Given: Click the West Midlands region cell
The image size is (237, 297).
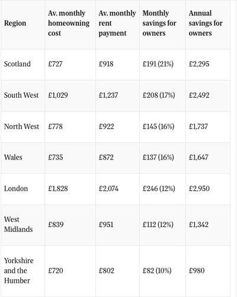Looking at the screenshot, I should click(x=18, y=225).
